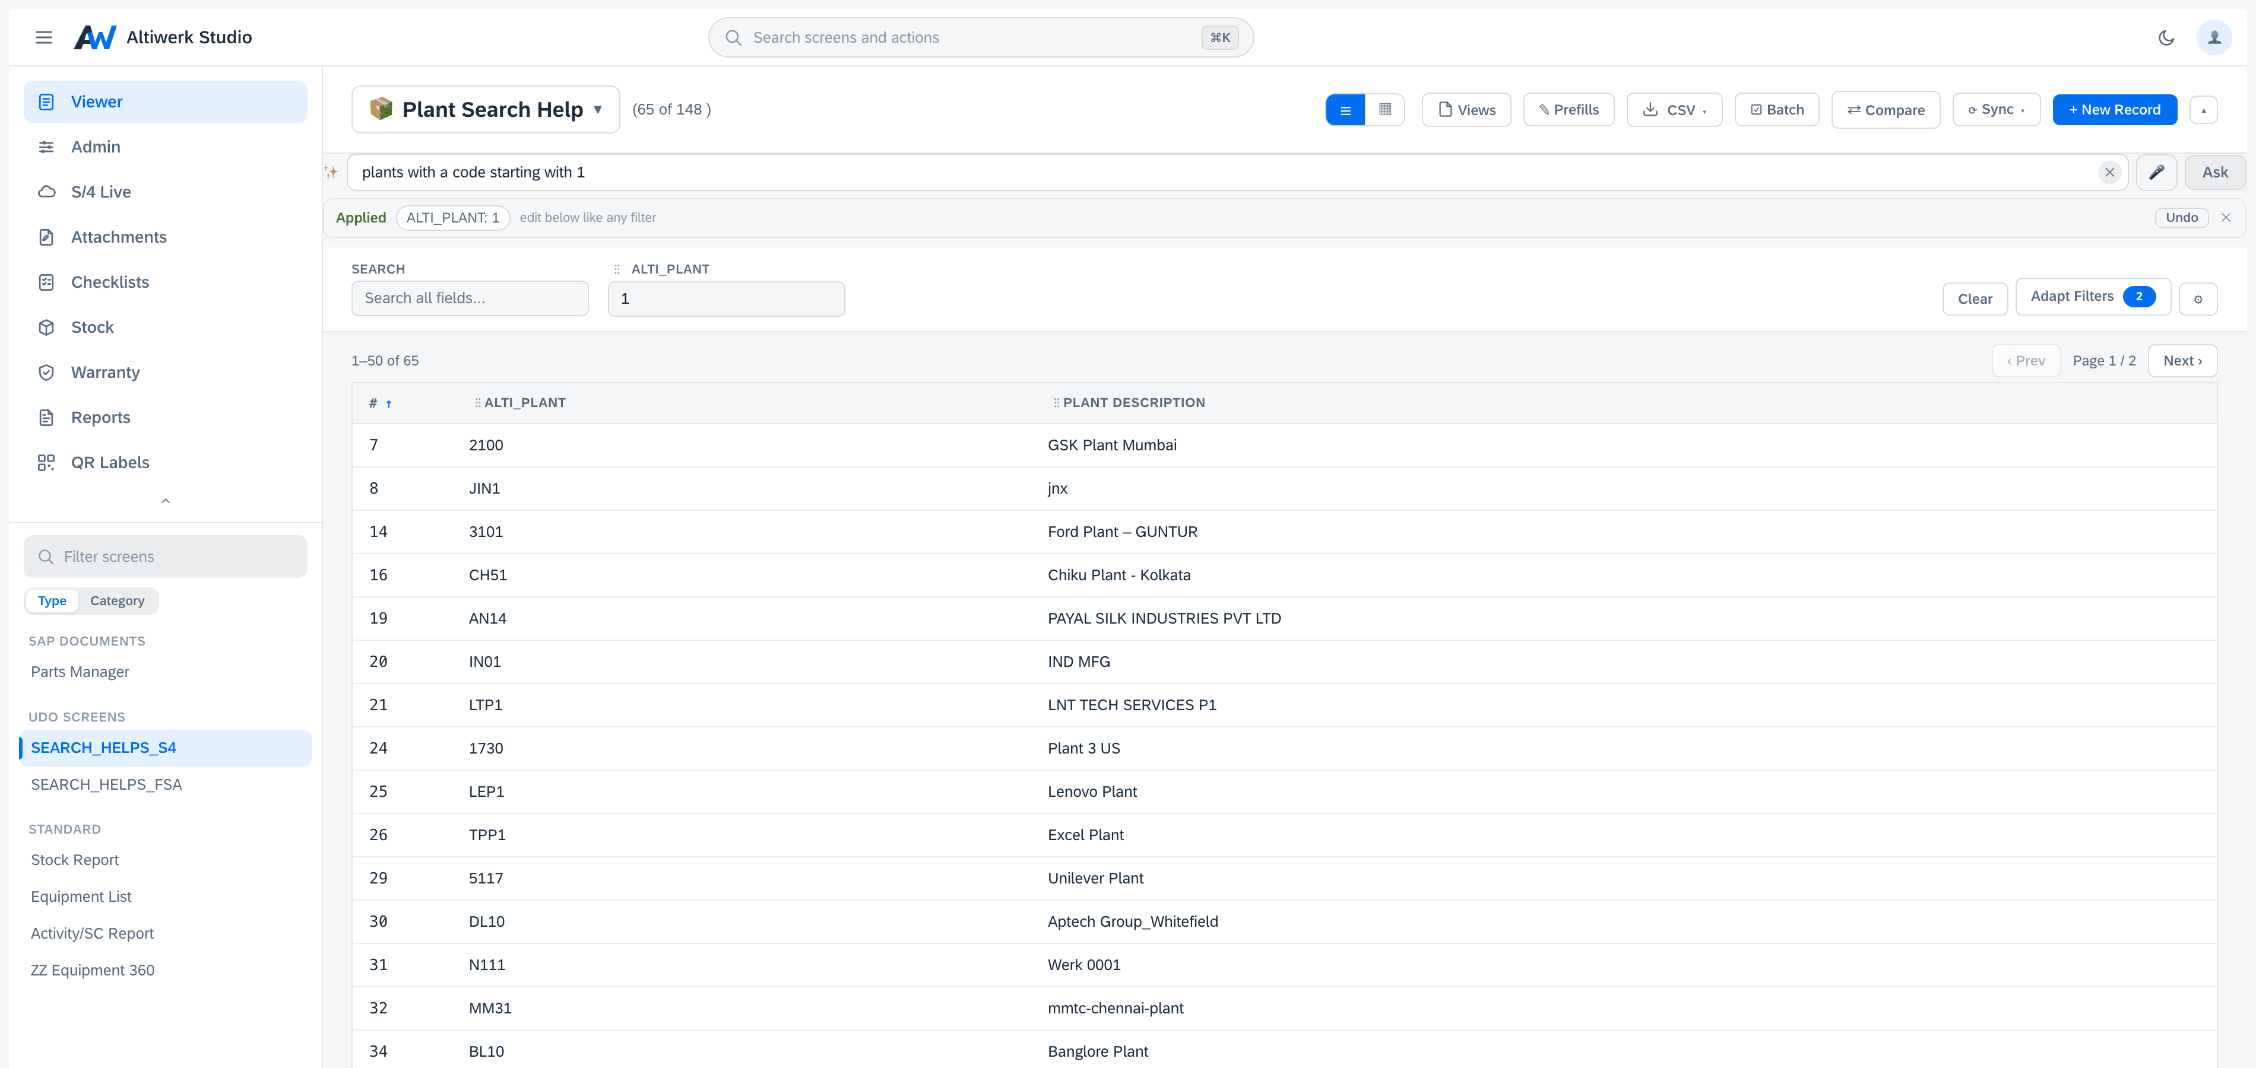Select the GSK Plant Mumbai row
This screenshot has height=1068, width=2256.
click(1284, 446)
